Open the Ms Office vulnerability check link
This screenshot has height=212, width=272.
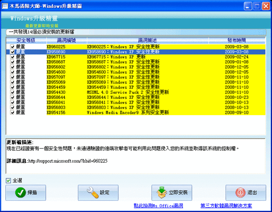(x=158, y=206)
